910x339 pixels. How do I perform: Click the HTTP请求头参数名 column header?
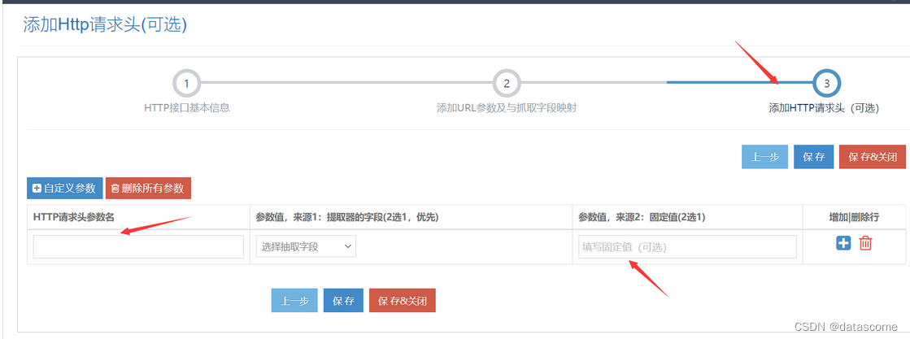pos(74,217)
